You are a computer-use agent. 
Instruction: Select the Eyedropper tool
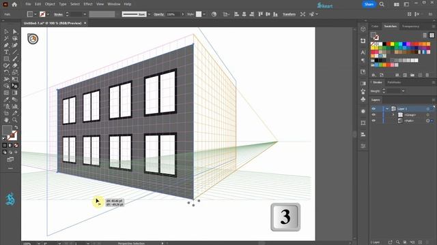point(6,99)
